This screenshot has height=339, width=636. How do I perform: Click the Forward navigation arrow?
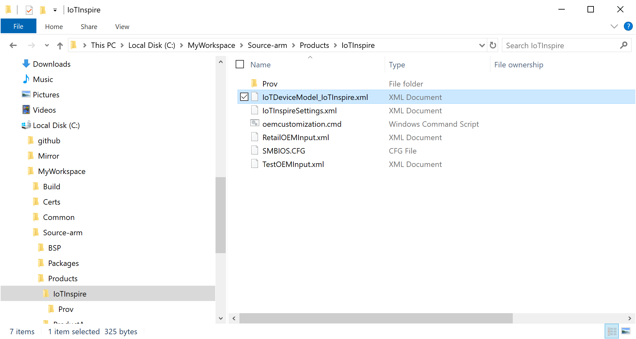(32, 45)
